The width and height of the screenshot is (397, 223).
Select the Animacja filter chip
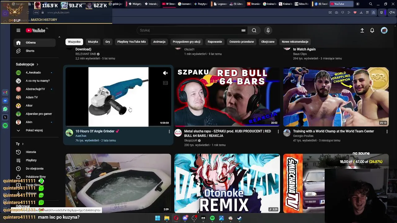tap(159, 42)
